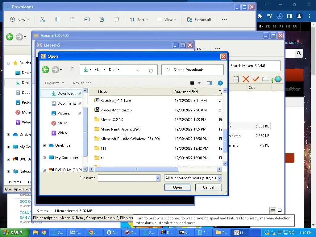Click the Cancel button
This screenshot has height=237, width=316.
209,187
